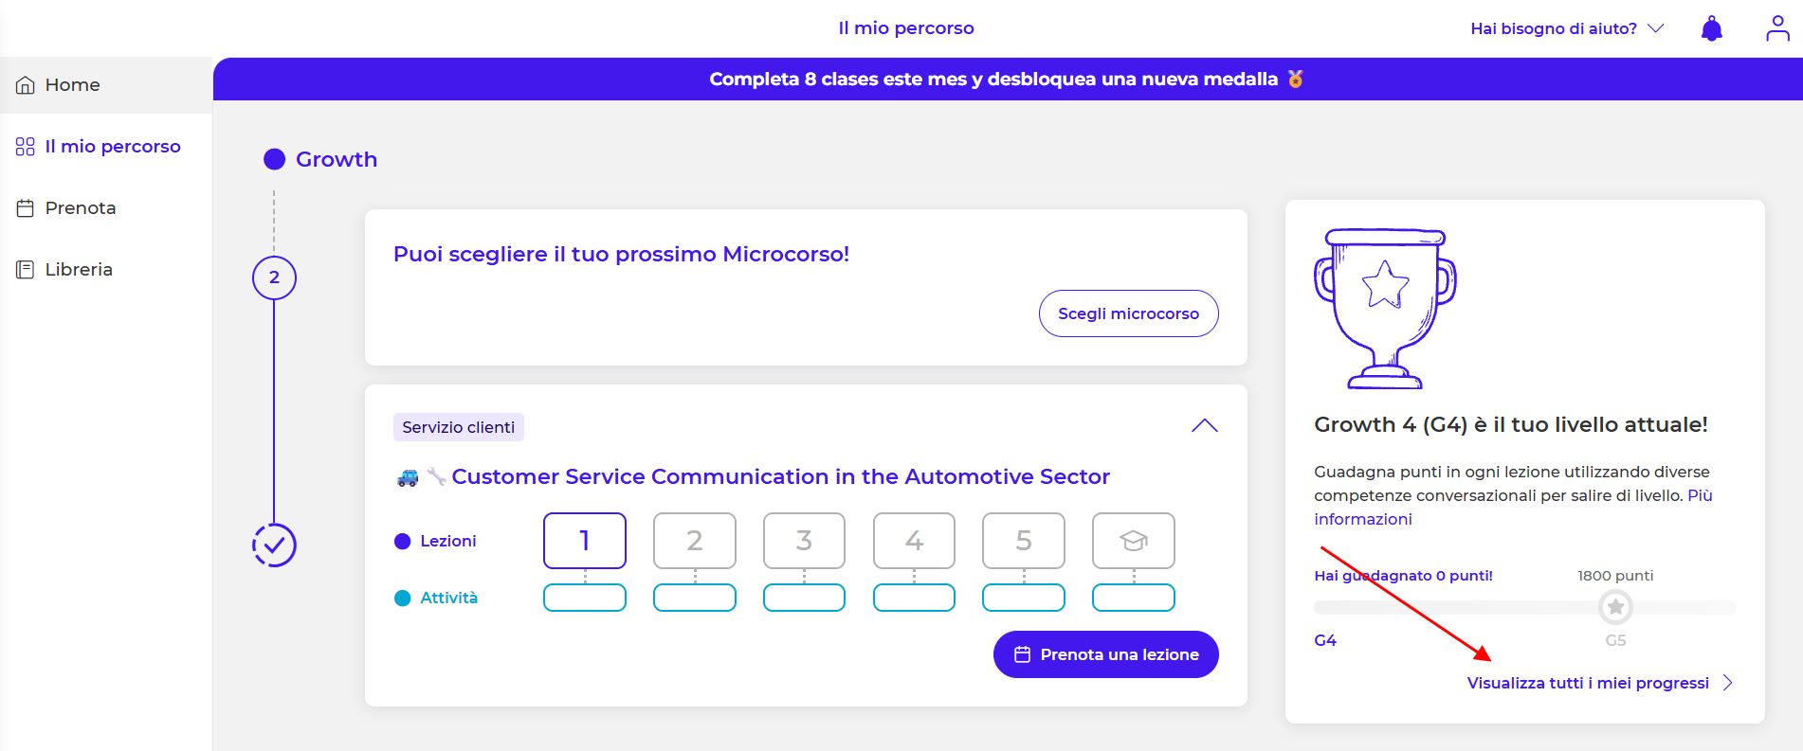
Task: Expand the "Hai bisogno di aiuto?" dropdown
Action: [1567, 28]
